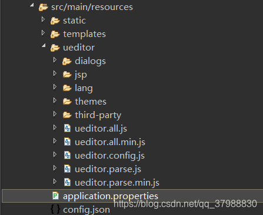Expand the third-party folder
This screenshot has width=263, height=215.
click(x=55, y=114)
